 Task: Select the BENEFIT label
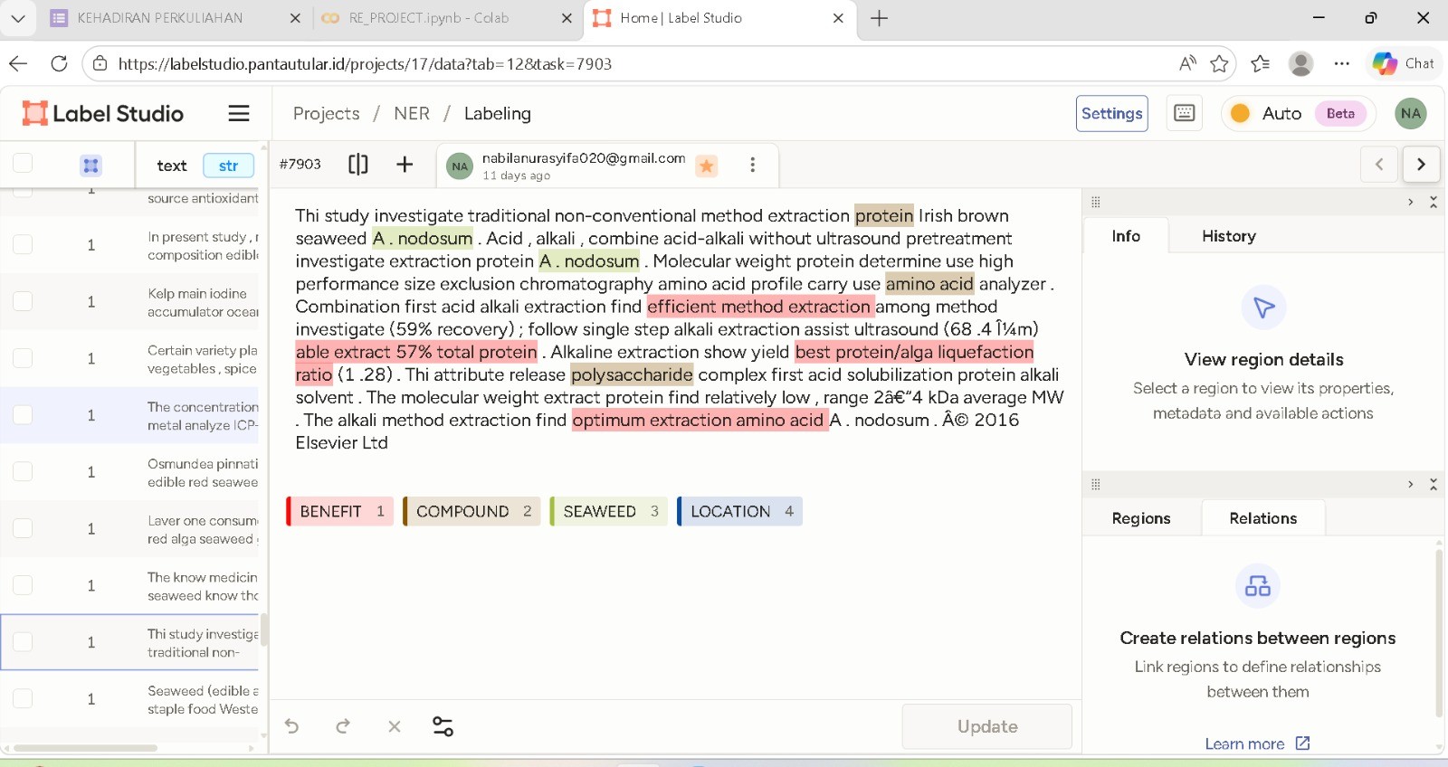[339, 511]
